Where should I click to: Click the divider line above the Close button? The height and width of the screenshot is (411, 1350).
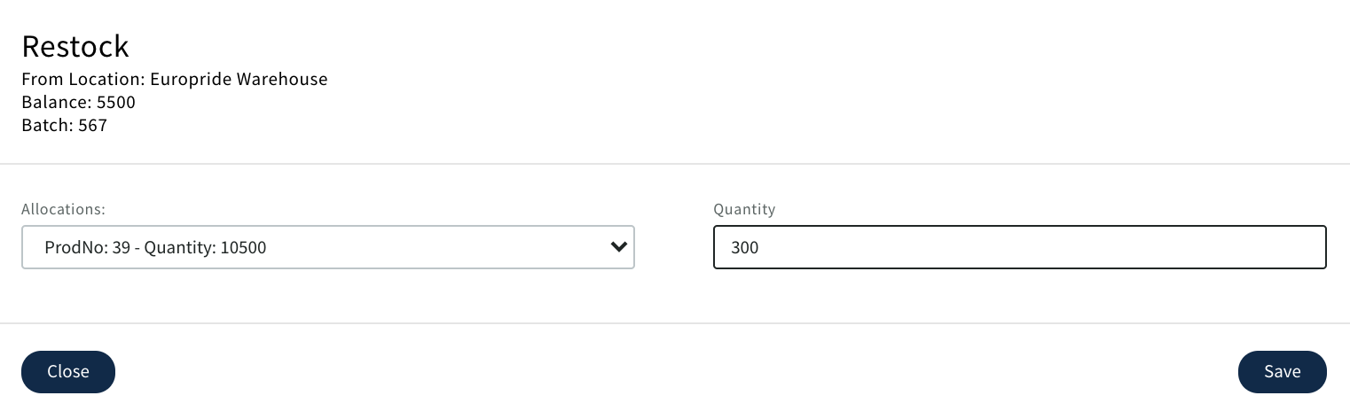coord(674,323)
